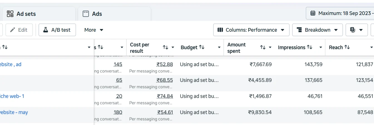Click impressions value 108,565
The image size is (374, 125).
313,112
